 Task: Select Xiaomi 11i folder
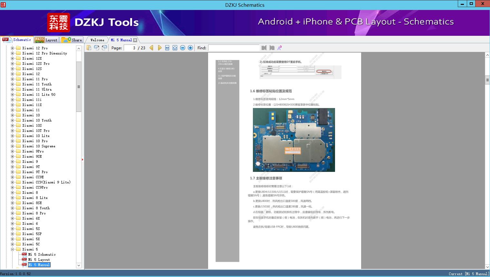tap(32, 100)
